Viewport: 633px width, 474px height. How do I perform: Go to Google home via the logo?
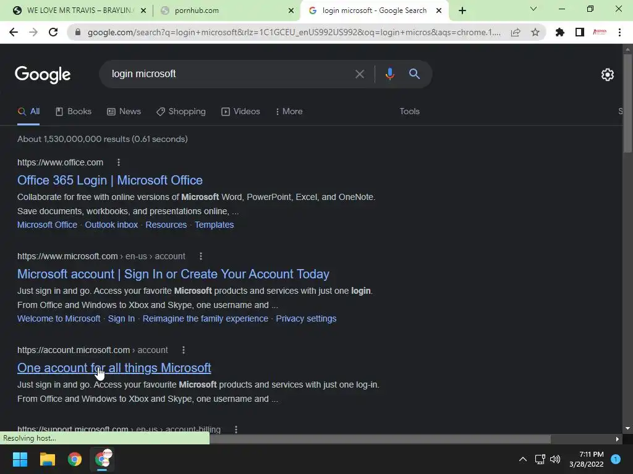(x=43, y=75)
